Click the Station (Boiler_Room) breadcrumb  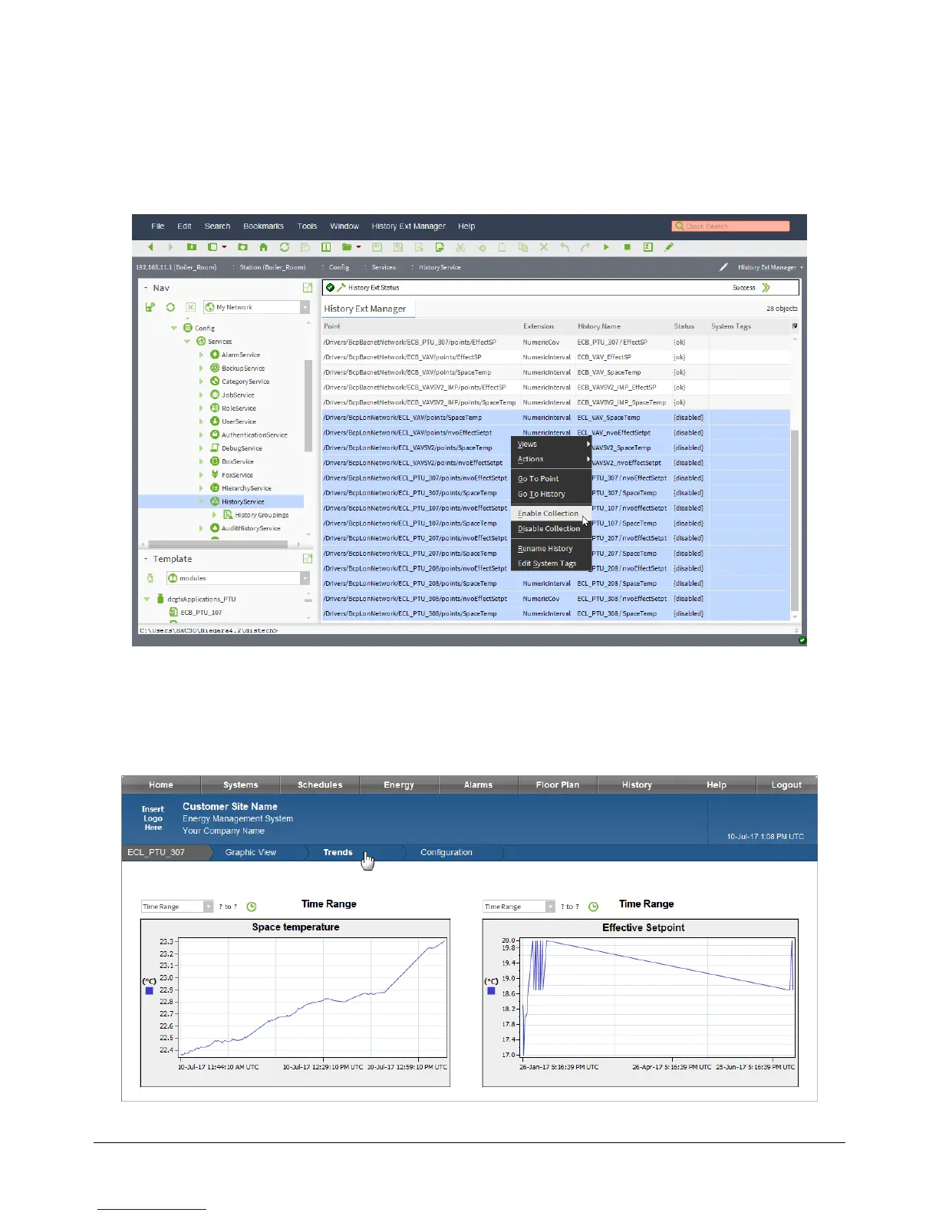tap(272, 267)
